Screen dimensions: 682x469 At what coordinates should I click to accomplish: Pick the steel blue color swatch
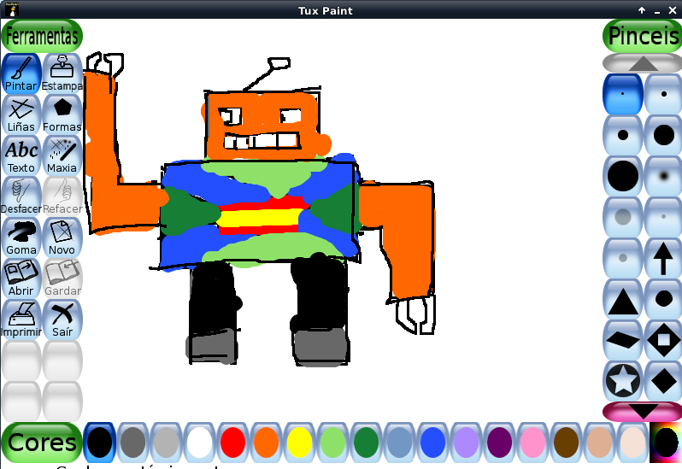click(399, 443)
